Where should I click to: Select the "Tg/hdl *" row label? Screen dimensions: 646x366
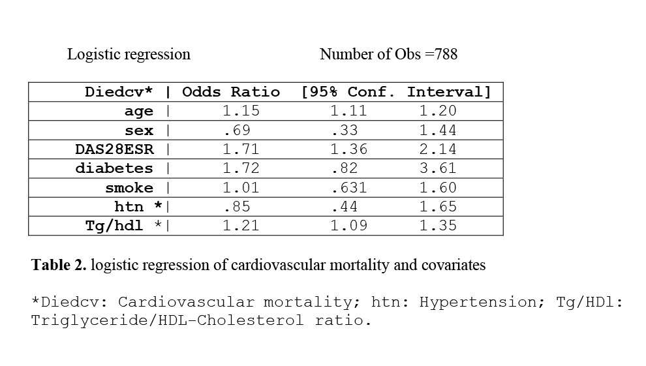tap(124, 226)
